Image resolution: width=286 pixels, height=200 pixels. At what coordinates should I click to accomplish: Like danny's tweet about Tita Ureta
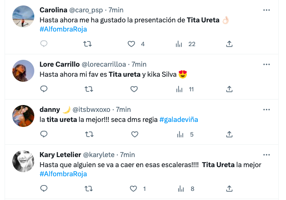(x=134, y=134)
